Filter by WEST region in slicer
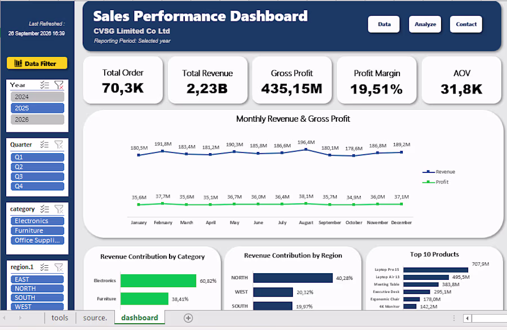The width and height of the screenshot is (507, 330). click(x=38, y=307)
